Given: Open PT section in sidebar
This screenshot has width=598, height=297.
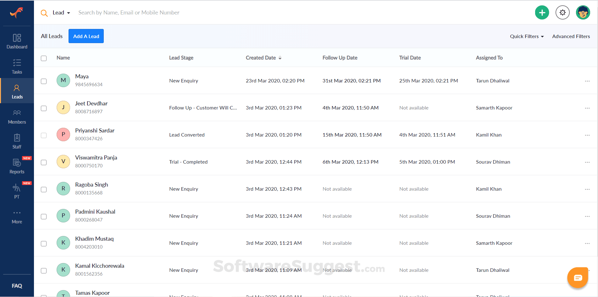Looking at the screenshot, I should (x=17, y=191).
